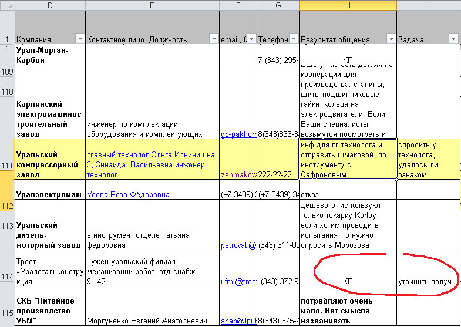Screen dimensions: 461x327
Task: Select phone cell 8(343) 375-4
Action: [x=278, y=306]
